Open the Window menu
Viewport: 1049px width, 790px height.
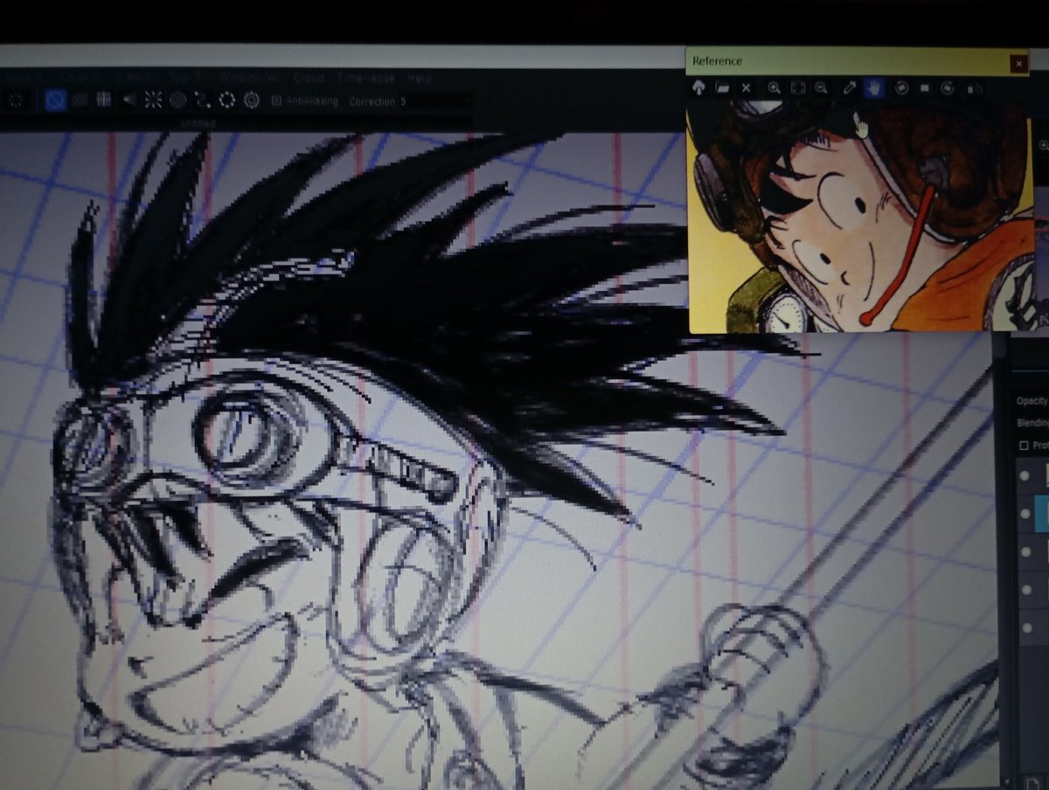click(x=247, y=78)
